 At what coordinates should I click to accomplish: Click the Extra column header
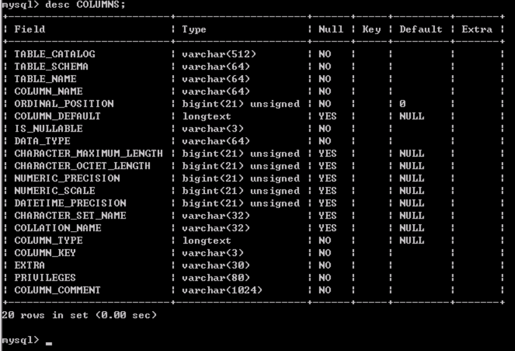point(477,29)
